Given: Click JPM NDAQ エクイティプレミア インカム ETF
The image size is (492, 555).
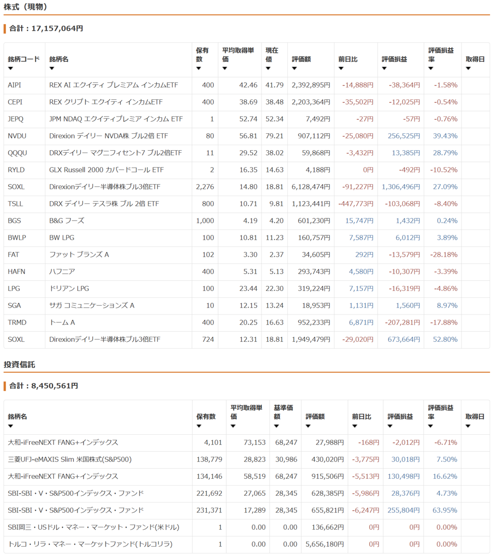Looking at the screenshot, I should [x=116, y=119].
